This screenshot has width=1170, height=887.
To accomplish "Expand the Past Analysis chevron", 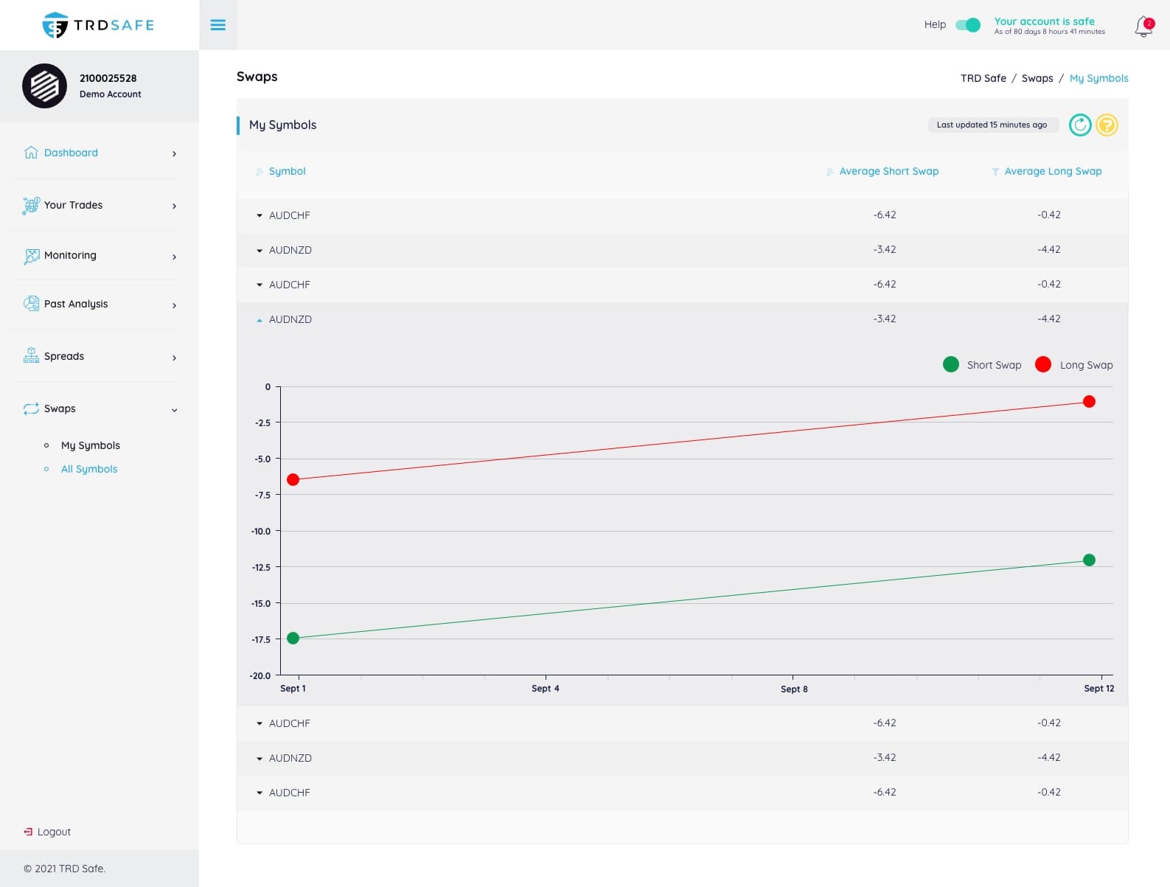I will point(174,305).
